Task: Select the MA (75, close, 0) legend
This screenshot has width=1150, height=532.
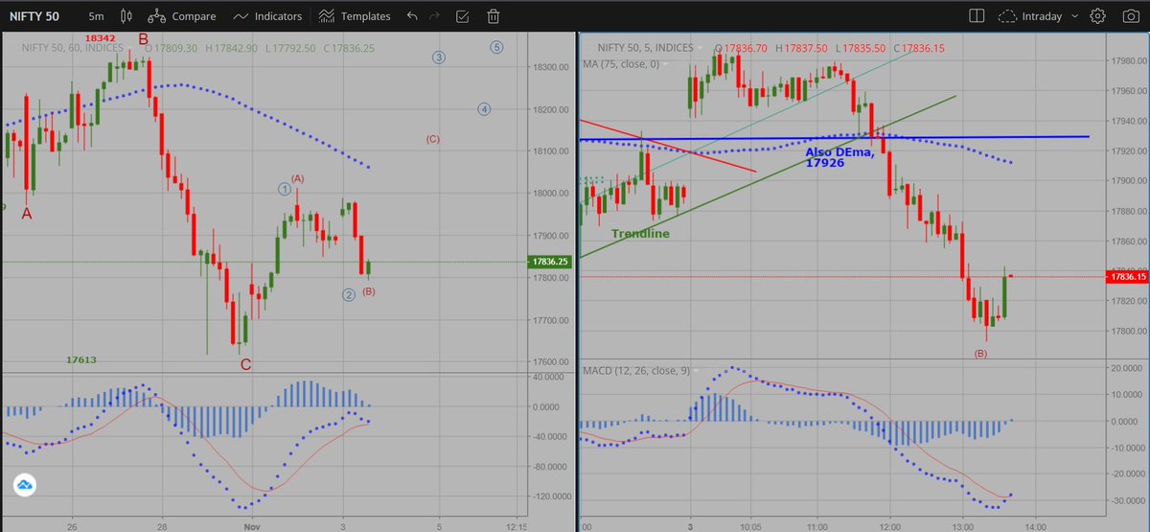Action: pyautogui.click(x=621, y=64)
